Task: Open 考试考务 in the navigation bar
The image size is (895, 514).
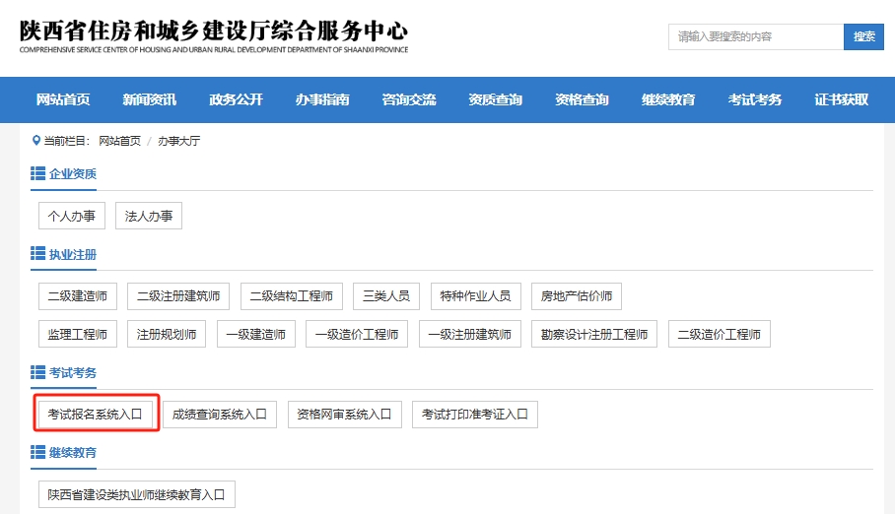Action: pyautogui.click(x=755, y=99)
